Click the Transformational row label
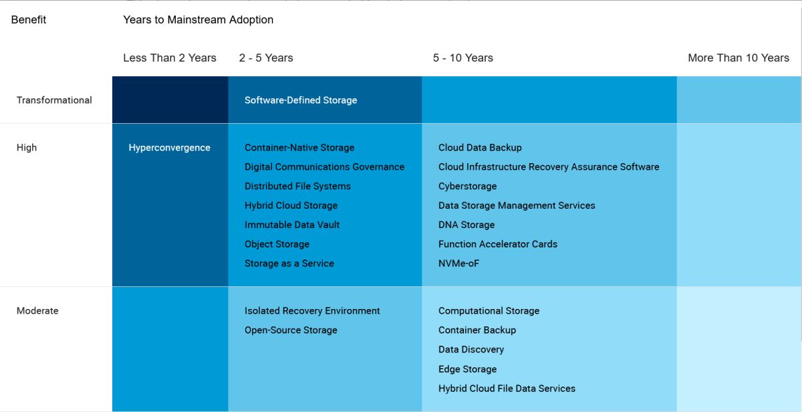The height and width of the screenshot is (412, 802). [54, 100]
